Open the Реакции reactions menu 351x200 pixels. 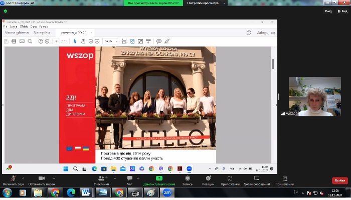point(209,179)
